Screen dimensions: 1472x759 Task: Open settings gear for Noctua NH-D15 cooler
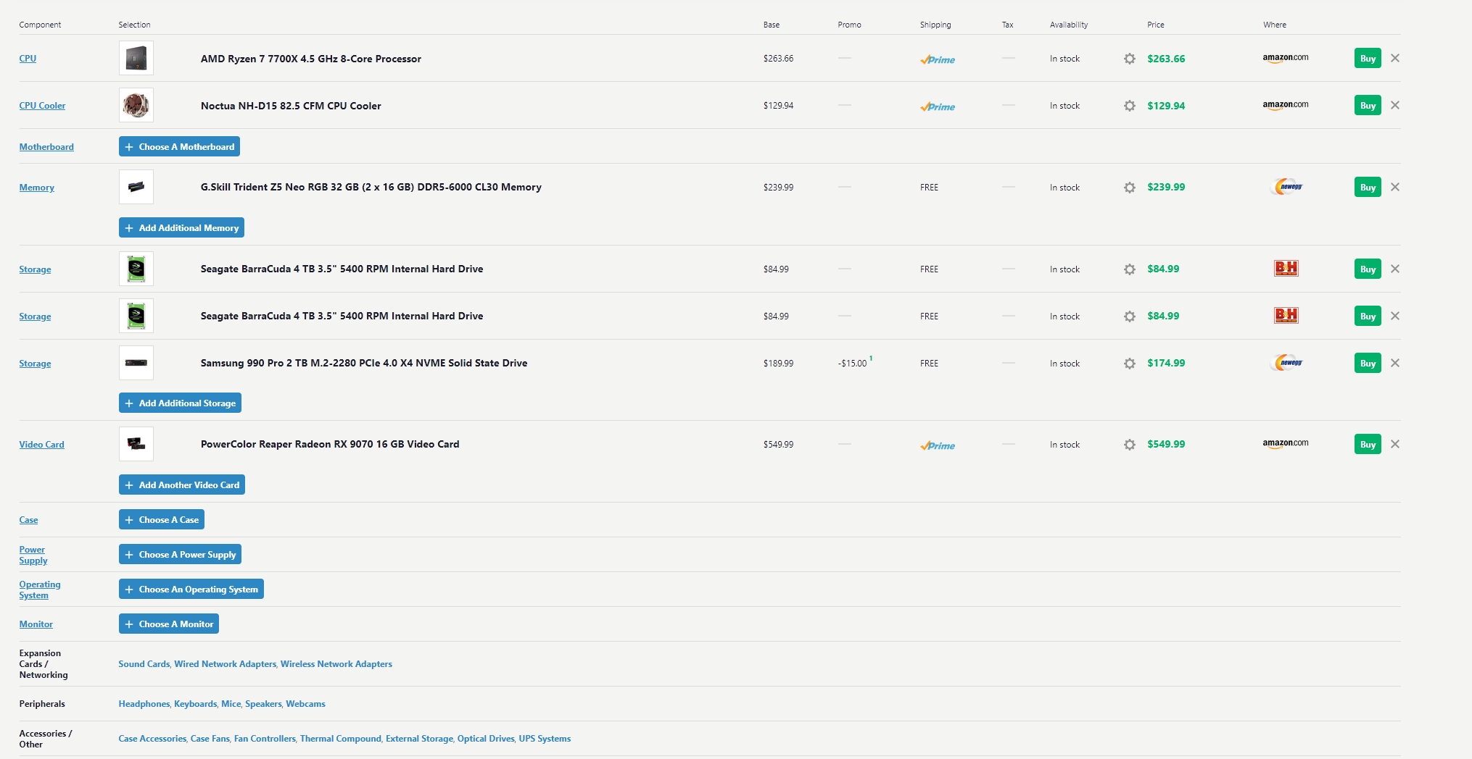point(1129,106)
